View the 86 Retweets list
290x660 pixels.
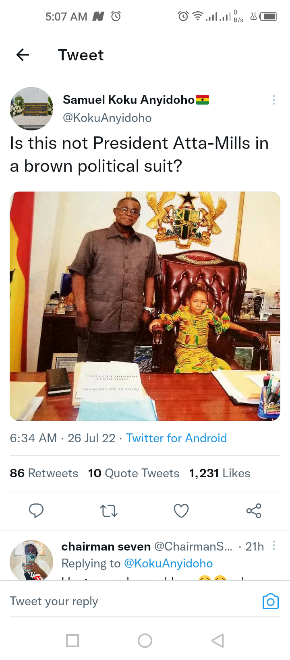pos(44,473)
